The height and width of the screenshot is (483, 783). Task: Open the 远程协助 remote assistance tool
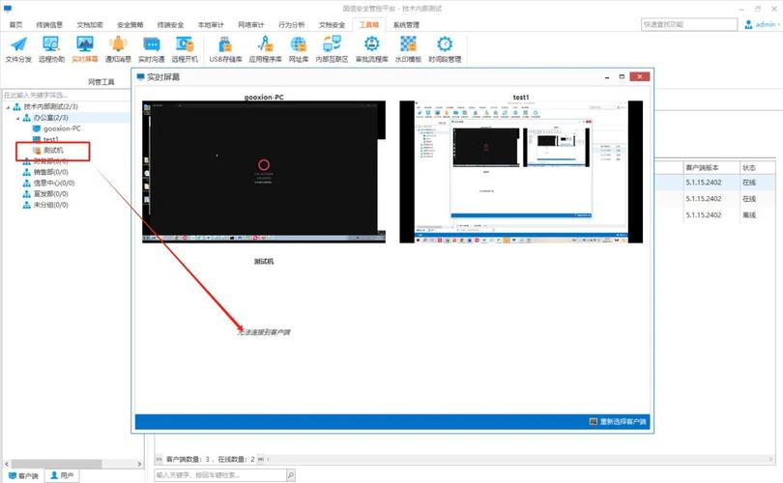pyautogui.click(x=50, y=48)
